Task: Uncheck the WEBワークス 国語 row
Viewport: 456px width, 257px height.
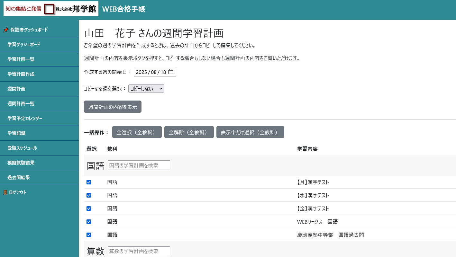Action: (89, 222)
